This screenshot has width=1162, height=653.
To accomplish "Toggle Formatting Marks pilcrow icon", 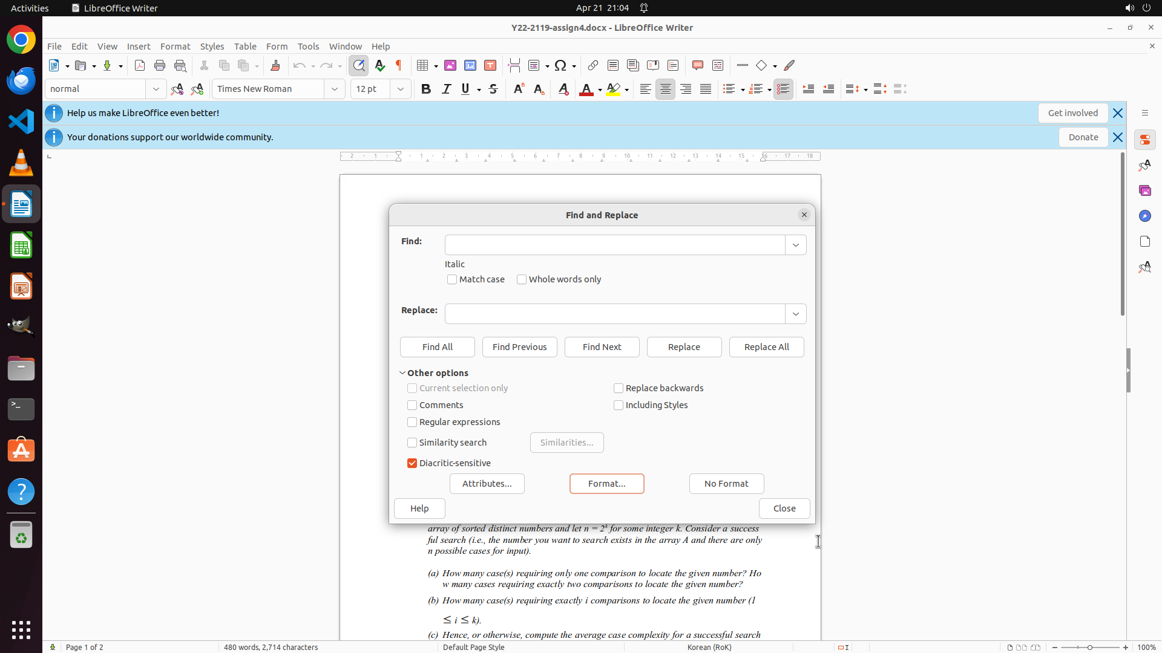I will point(399,65).
